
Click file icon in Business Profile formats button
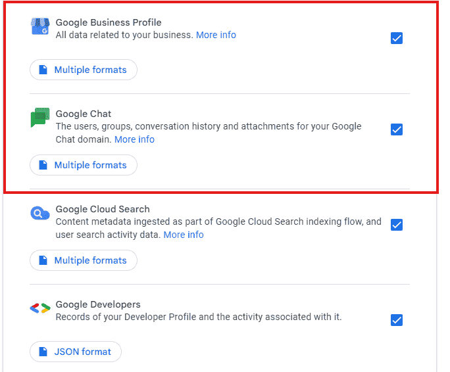click(43, 70)
